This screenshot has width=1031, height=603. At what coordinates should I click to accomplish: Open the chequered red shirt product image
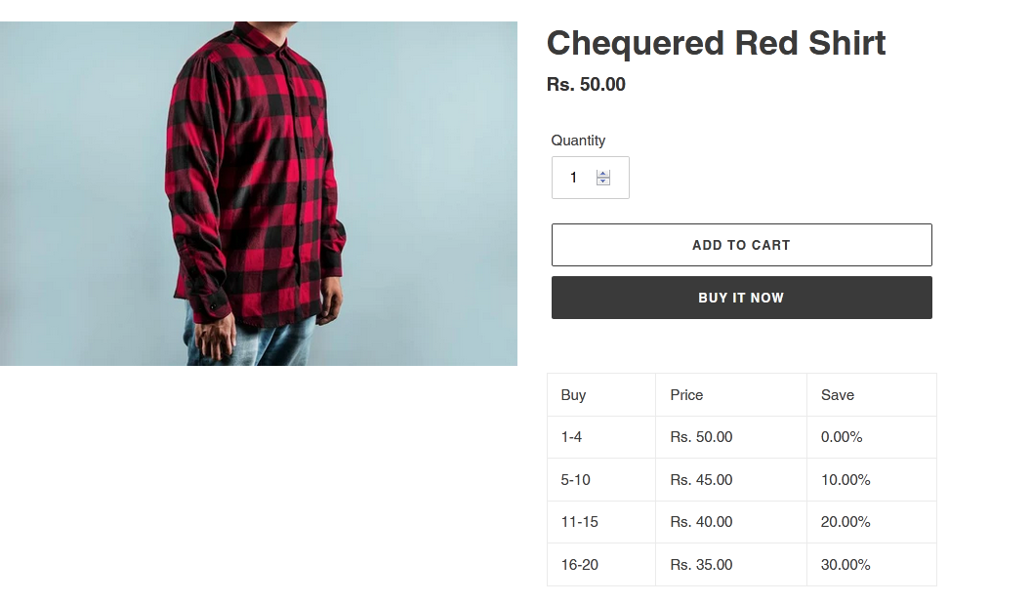[x=259, y=193]
